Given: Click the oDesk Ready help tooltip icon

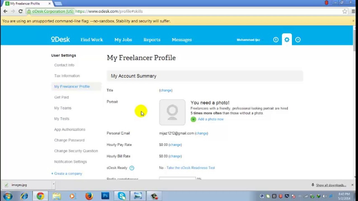Looking at the screenshot, I should [x=132, y=168].
